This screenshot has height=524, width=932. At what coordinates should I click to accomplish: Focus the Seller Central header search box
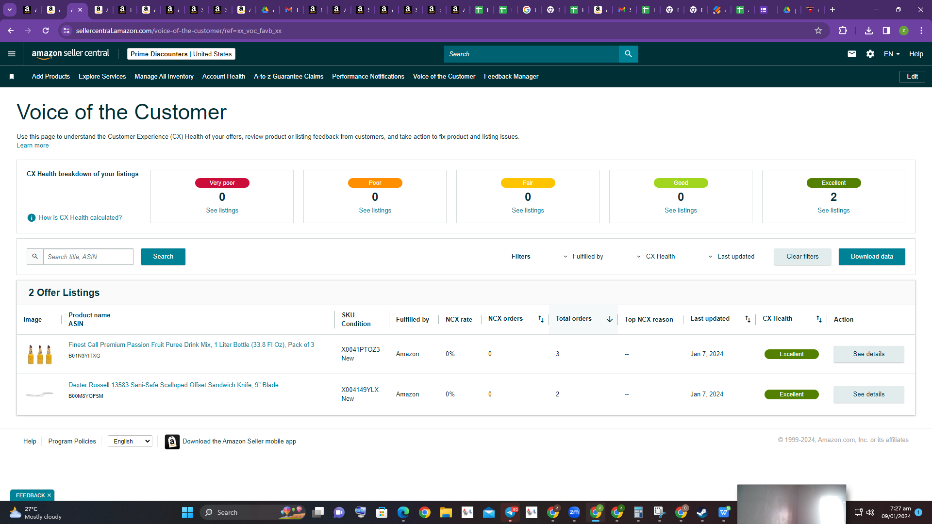pyautogui.click(x=532, y=54)
